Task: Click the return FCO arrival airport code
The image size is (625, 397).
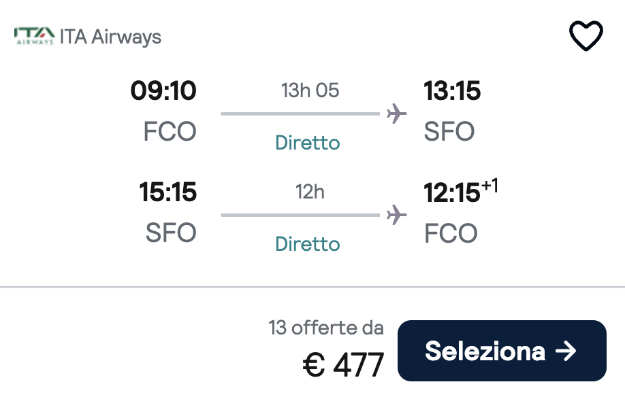Action: 451,232
